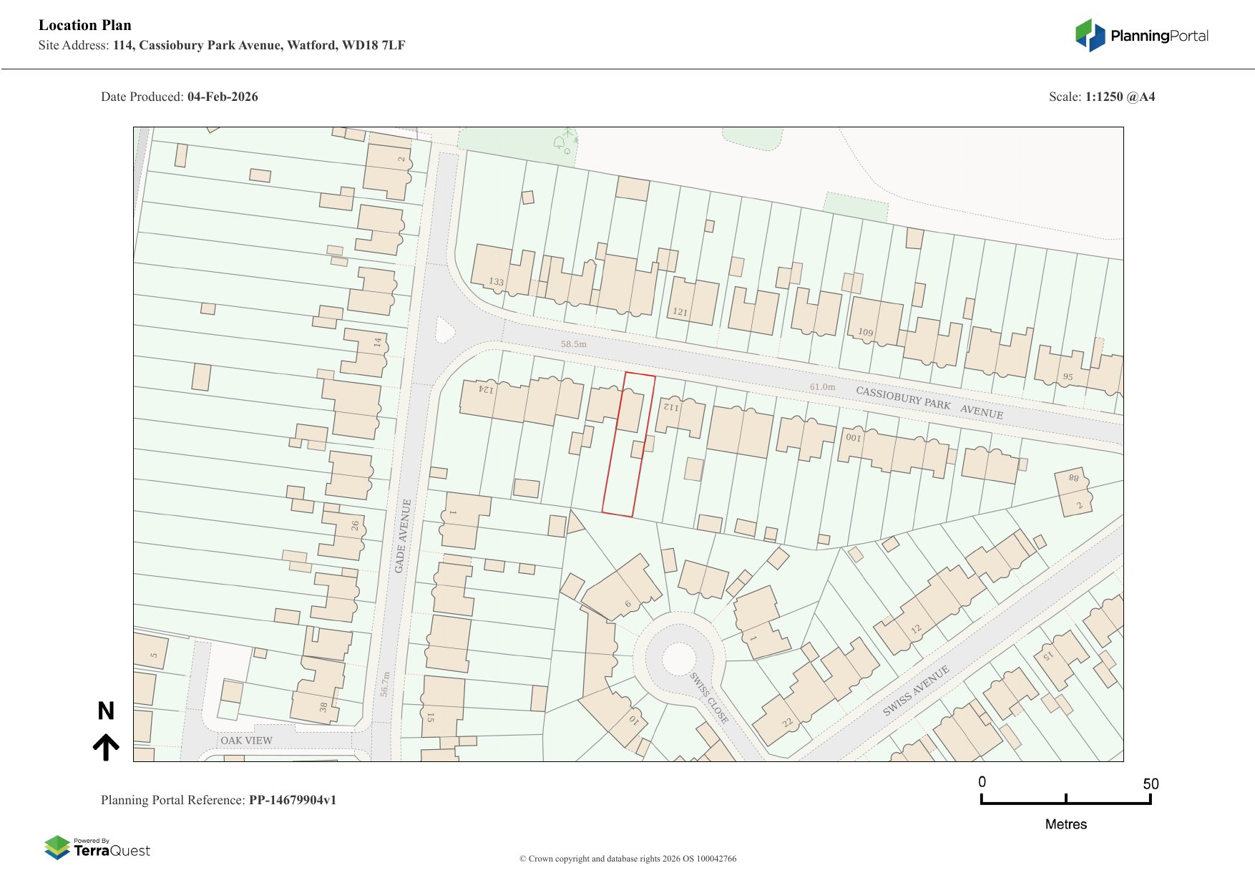This screenshot has height=888, width=1255.
Task: Click the triangular traffic island on Gade Avenue
Action: pyautogui.click(x=444, y=330)
